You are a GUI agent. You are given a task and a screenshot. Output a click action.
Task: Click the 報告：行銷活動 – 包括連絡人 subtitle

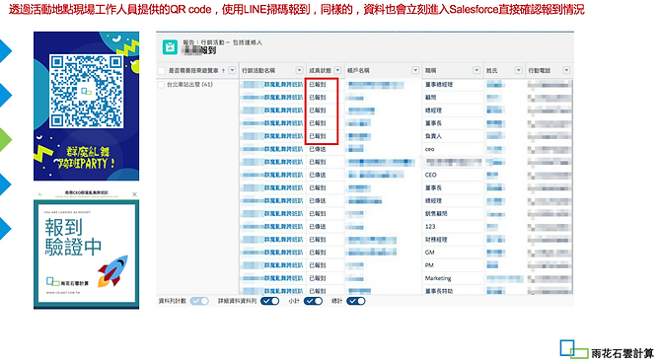point(222,42)
